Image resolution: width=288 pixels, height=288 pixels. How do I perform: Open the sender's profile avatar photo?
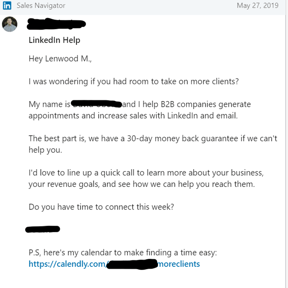[x=10, y=24]
